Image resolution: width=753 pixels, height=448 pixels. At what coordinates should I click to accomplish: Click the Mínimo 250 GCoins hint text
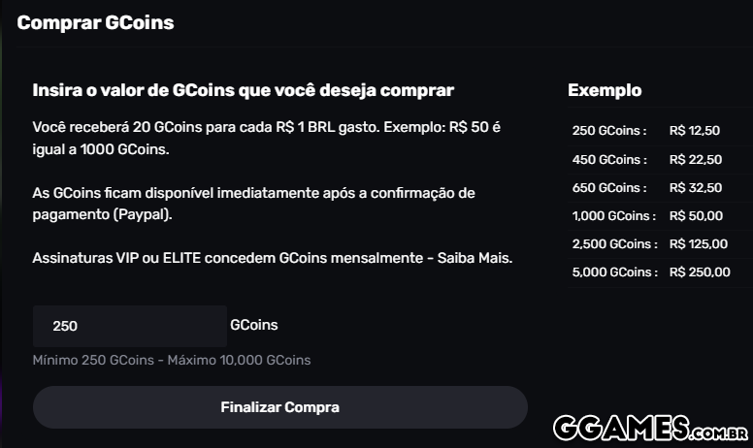tap(172, 360)
